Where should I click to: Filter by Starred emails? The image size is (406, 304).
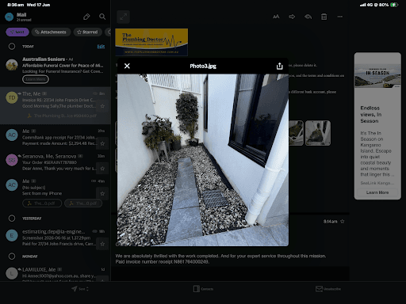87,32
